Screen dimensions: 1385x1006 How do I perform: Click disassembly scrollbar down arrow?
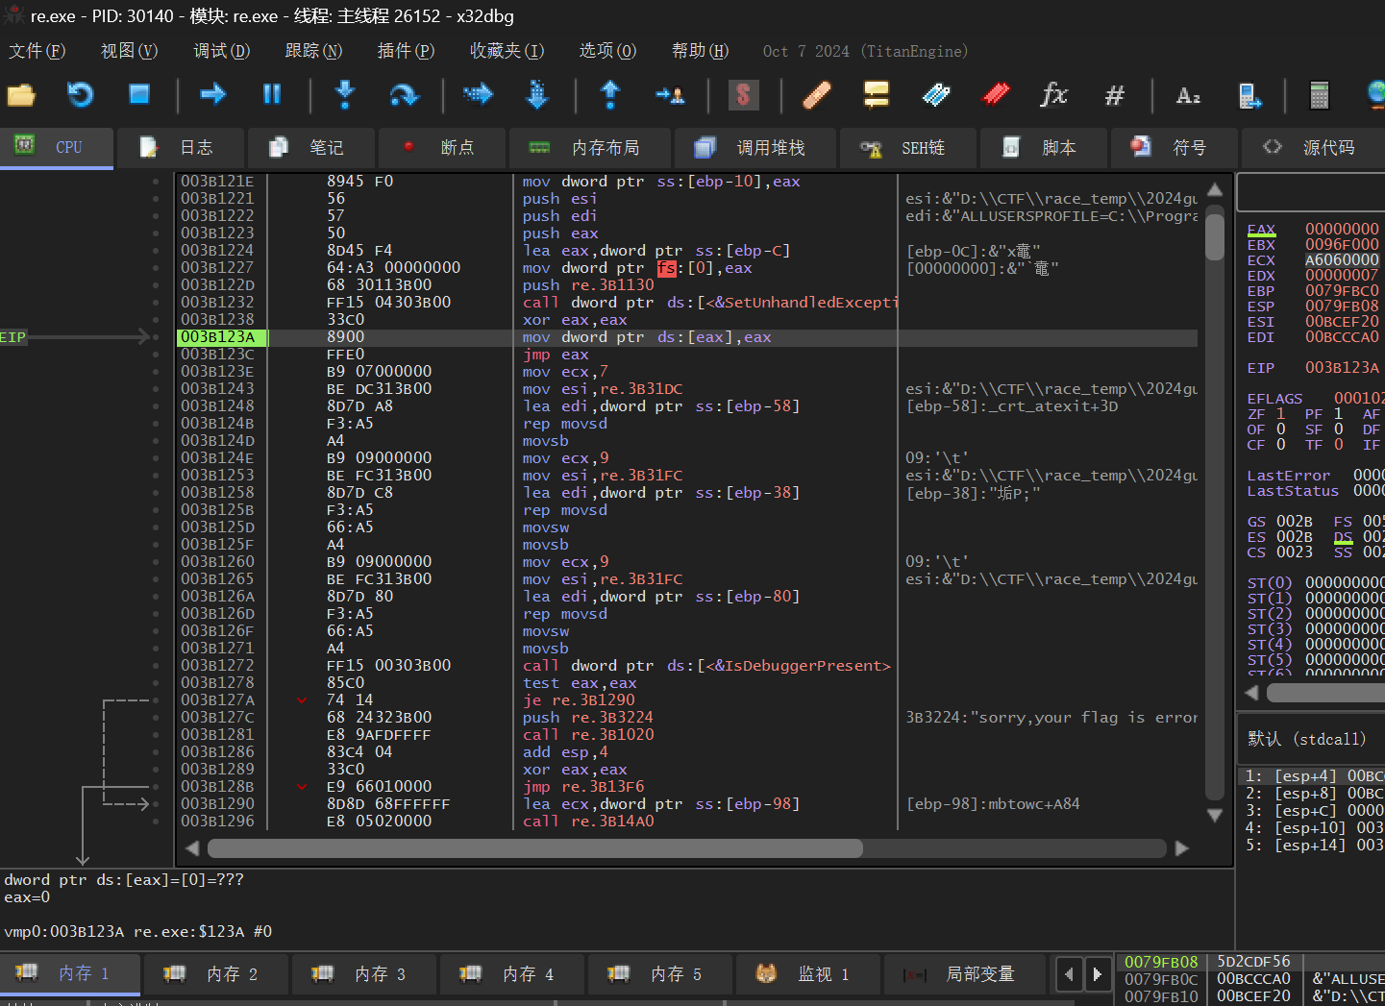[x=1215, y=815]
